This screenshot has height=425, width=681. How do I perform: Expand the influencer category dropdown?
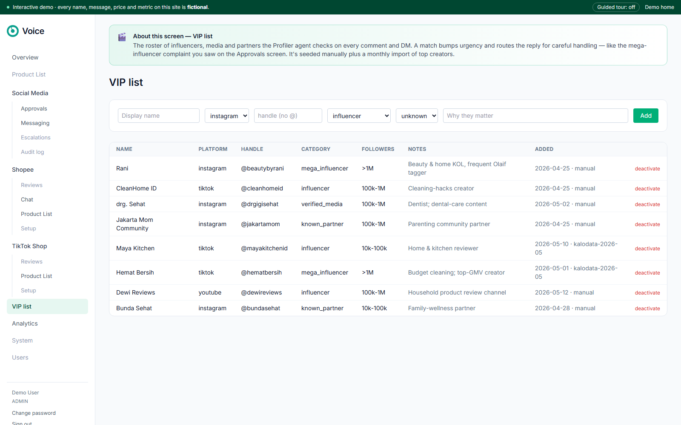(x=359, y=116)
